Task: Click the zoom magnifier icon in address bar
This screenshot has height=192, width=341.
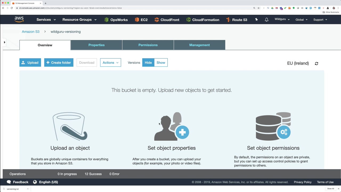Action: point(254,8)
